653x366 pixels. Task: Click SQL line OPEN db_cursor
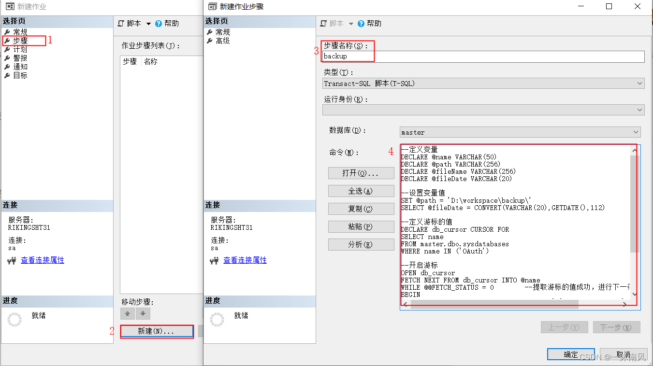click(428, 273)
